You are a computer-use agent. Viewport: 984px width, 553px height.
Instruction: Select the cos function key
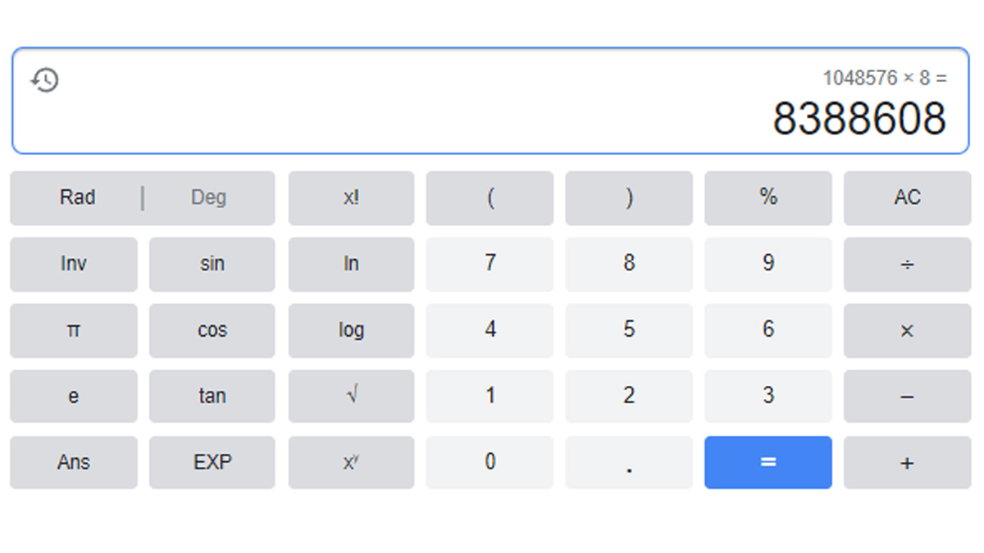(x=212, y=330)
